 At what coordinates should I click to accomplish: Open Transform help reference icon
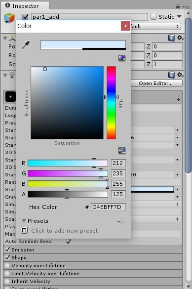point(171,38)
